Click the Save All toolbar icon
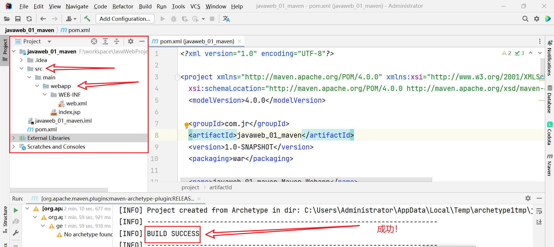 [x=18, y=19]
